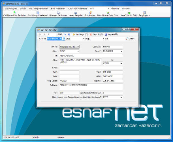
Task: Jump to last record arrow
Action: (69, 34)
